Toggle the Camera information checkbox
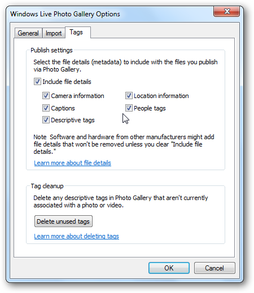Viewport: 254px width, 293px height. (46, 96)
